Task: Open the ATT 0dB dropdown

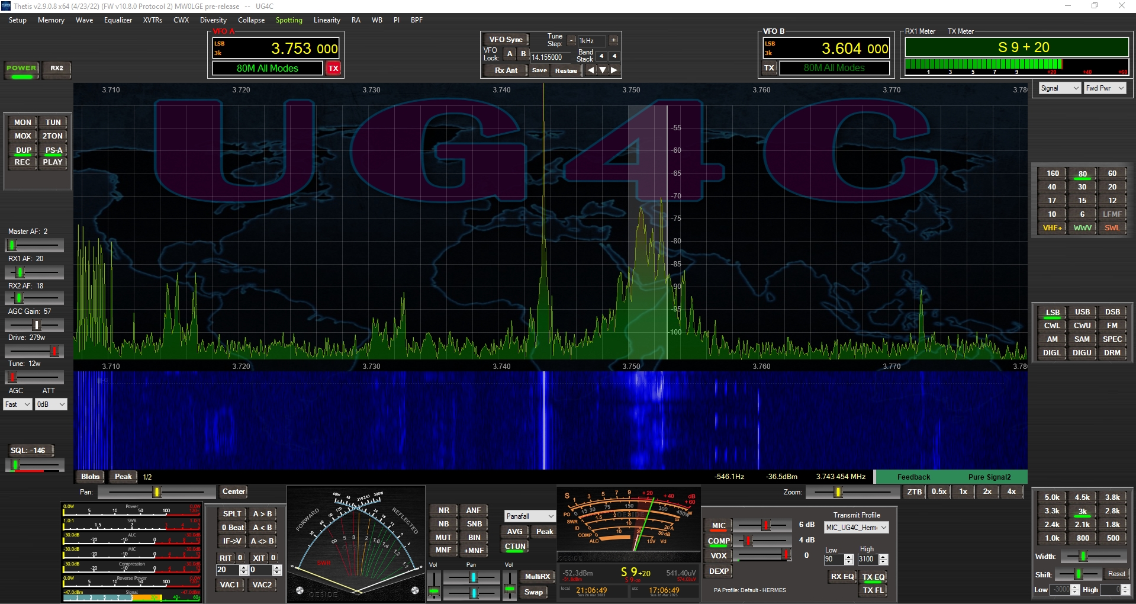Action: [x=51, y=404]
